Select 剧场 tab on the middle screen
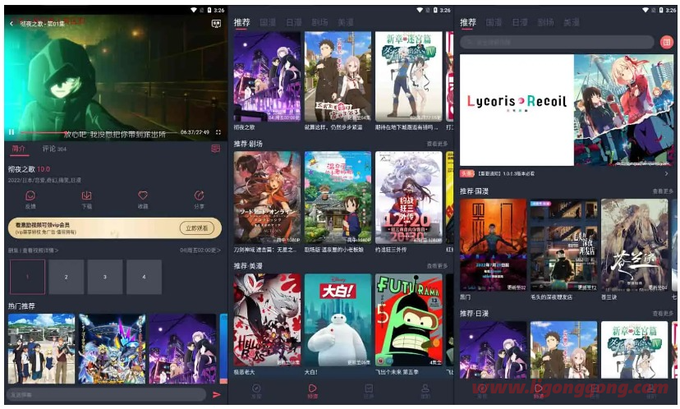 (319, 22)
